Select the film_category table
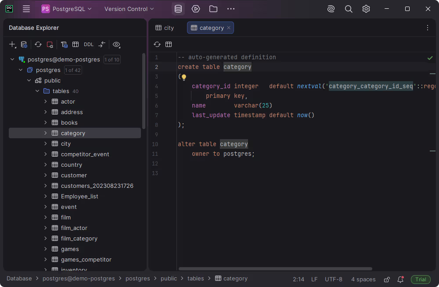This screenshot has height=287, width=439. [x=75, y=239]
